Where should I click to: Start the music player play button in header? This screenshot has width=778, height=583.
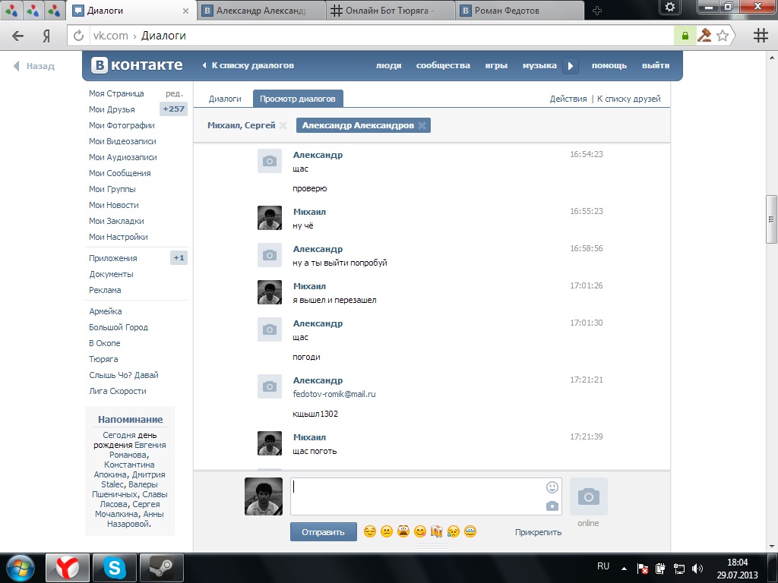point(570,65)
